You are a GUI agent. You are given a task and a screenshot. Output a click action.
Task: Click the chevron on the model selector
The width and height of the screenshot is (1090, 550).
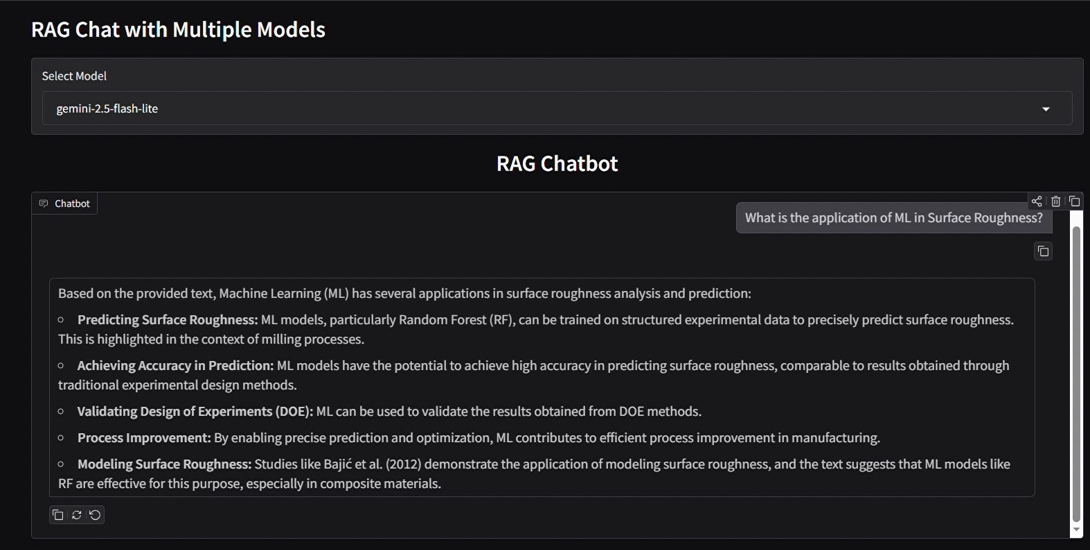click(1046, 108)
